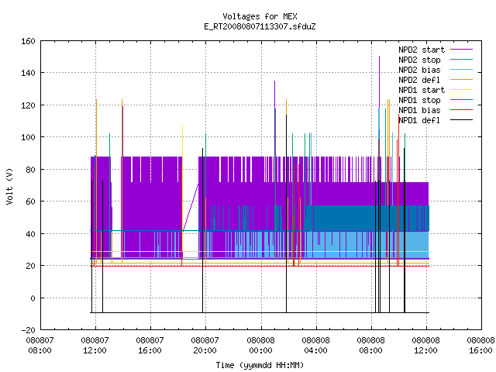This screenshot has width=496, height=372.
Task: Click the 'NPD1 start' legend label
Action: (x=422, y=90)
